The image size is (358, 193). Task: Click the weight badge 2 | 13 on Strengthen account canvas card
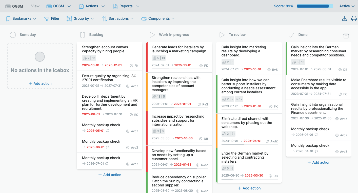click(89, 58)
